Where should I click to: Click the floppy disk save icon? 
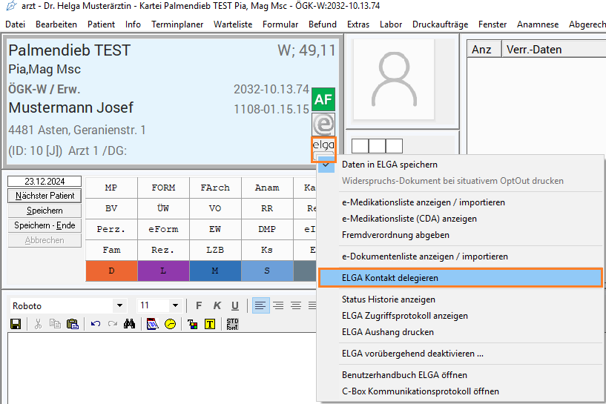click(16, 324)
